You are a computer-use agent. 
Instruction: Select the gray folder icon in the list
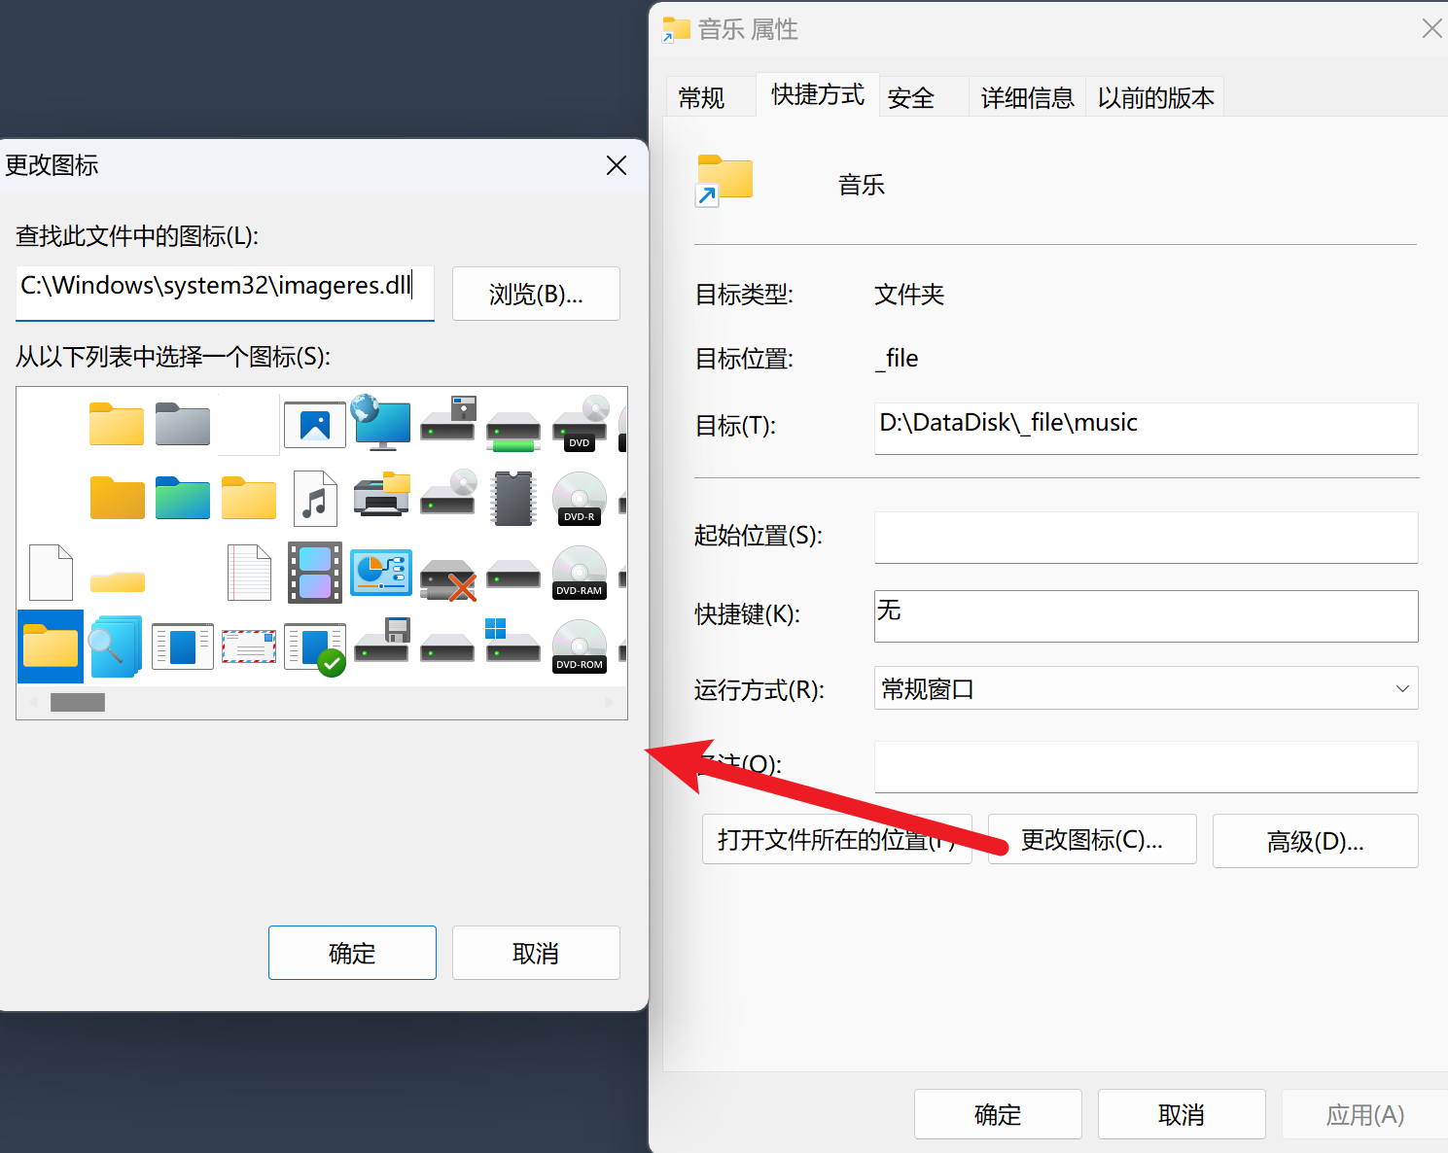183,425
